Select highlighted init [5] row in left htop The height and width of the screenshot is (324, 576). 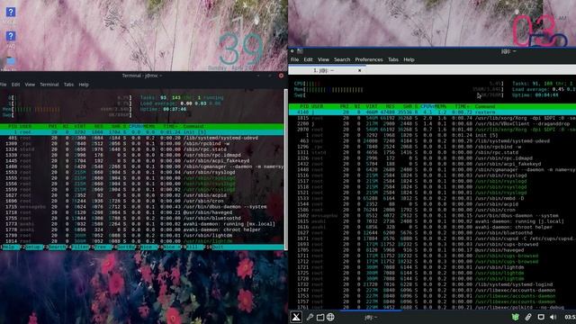(x=142, y=132)
